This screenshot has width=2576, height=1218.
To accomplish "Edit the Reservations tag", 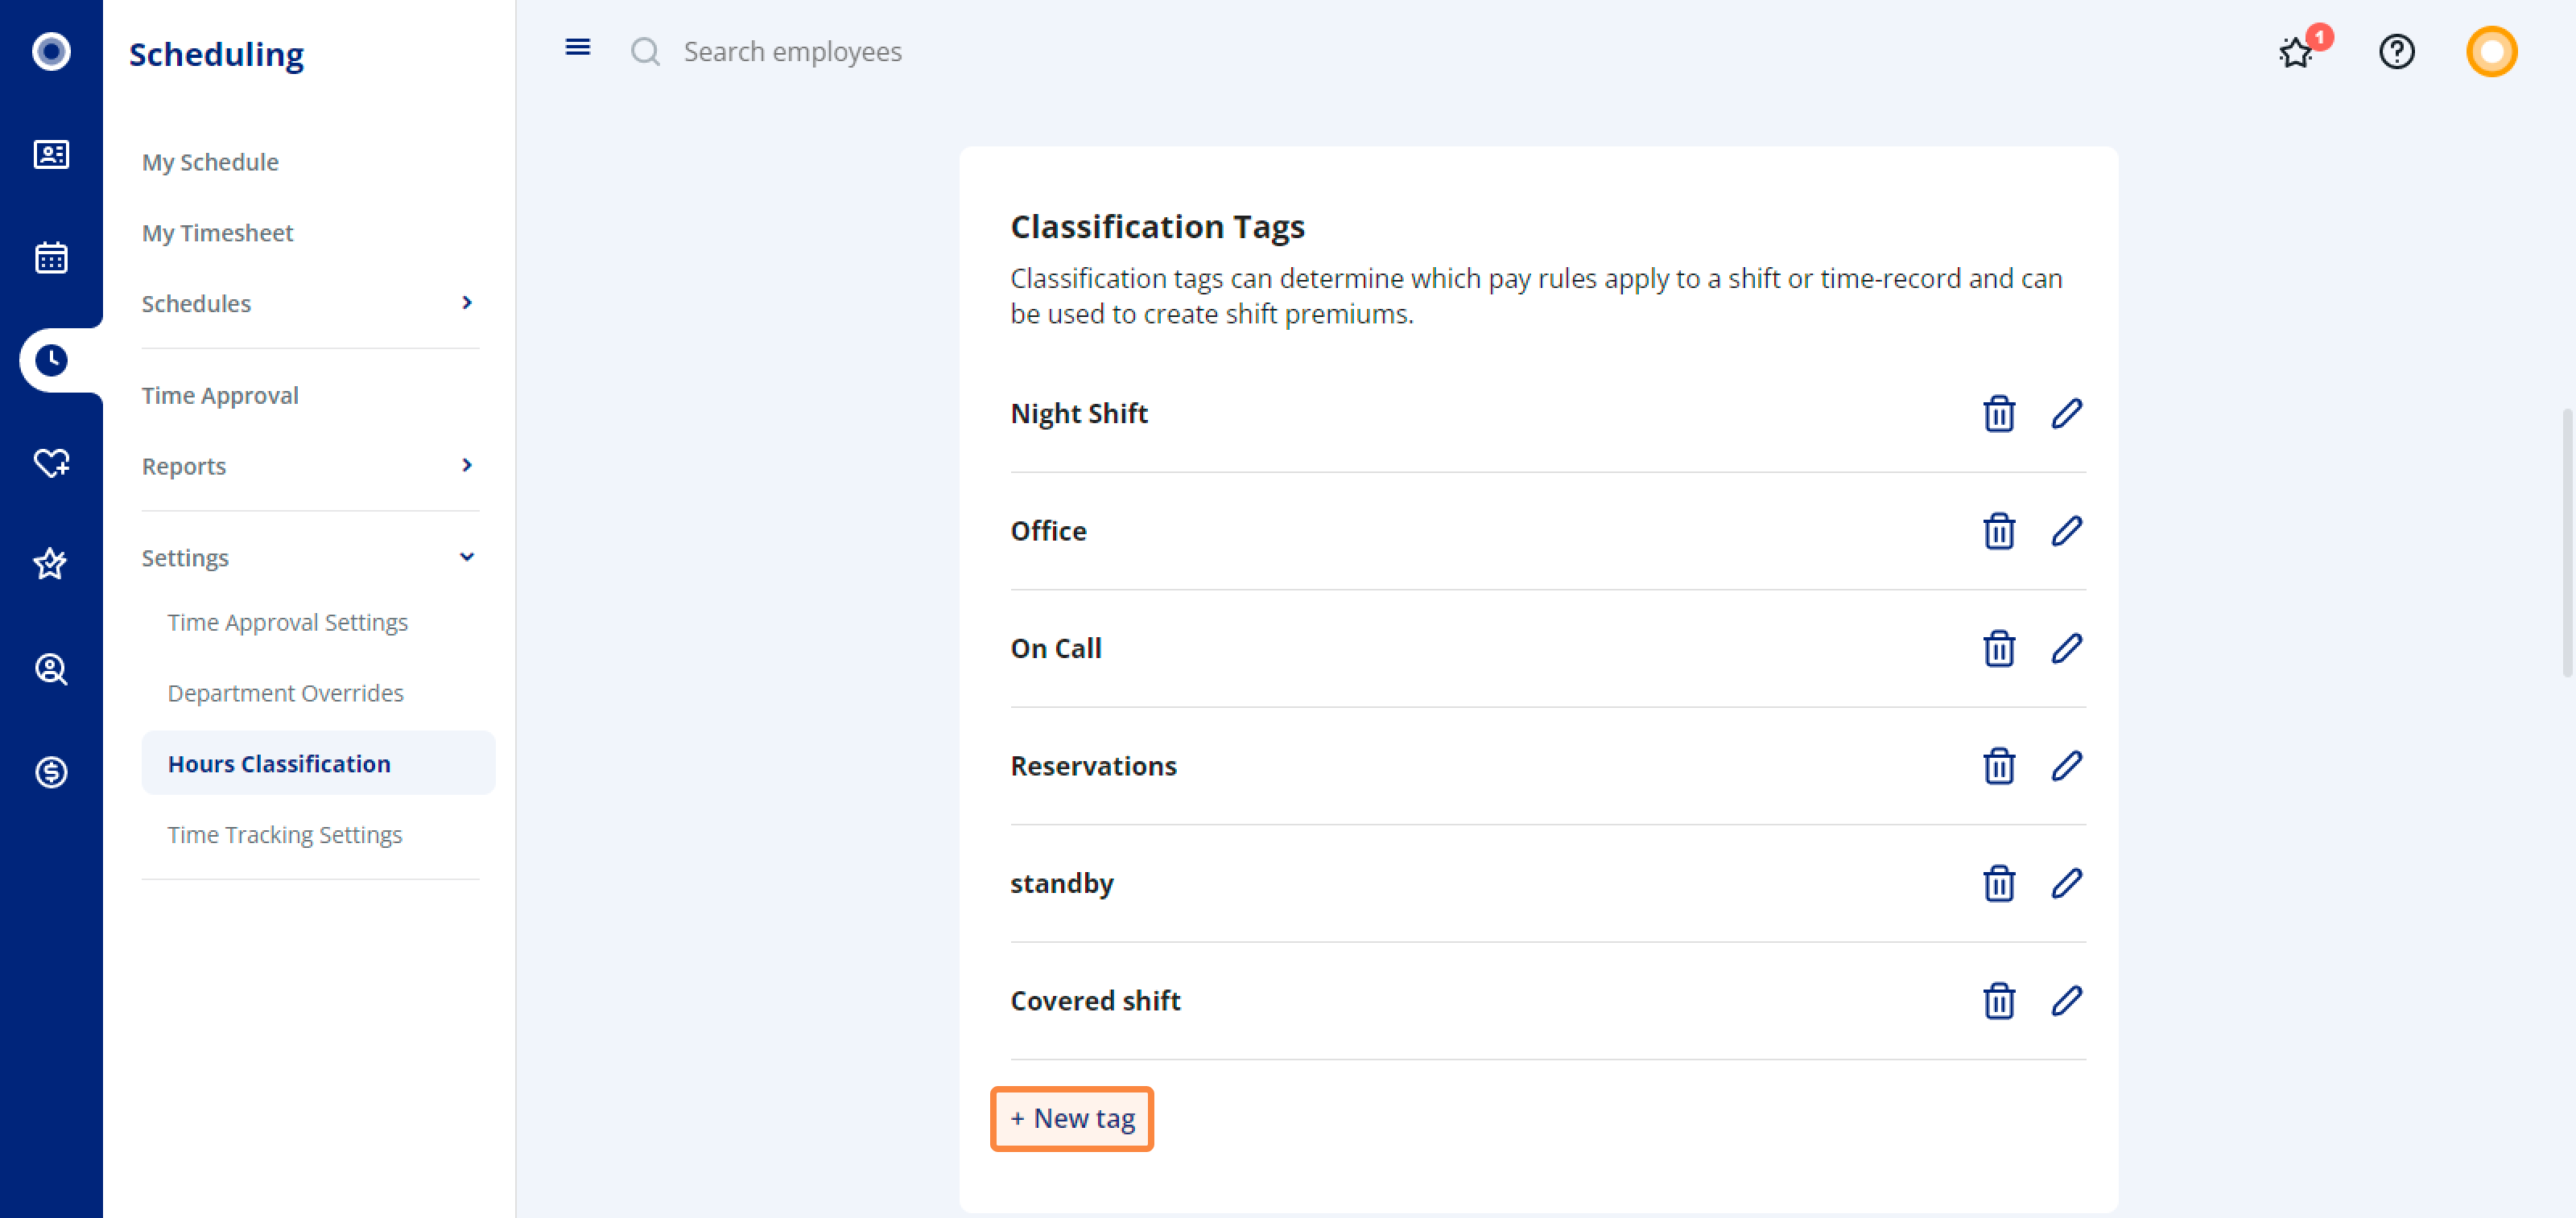I will tap(2066, 765).
